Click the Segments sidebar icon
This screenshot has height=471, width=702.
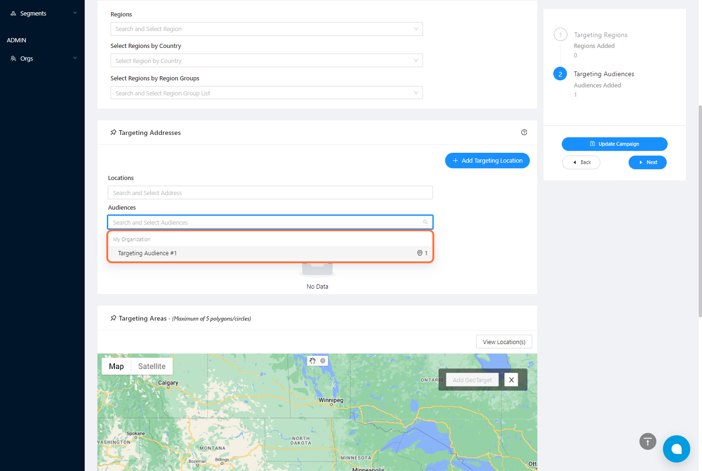[x=13, y=14]
